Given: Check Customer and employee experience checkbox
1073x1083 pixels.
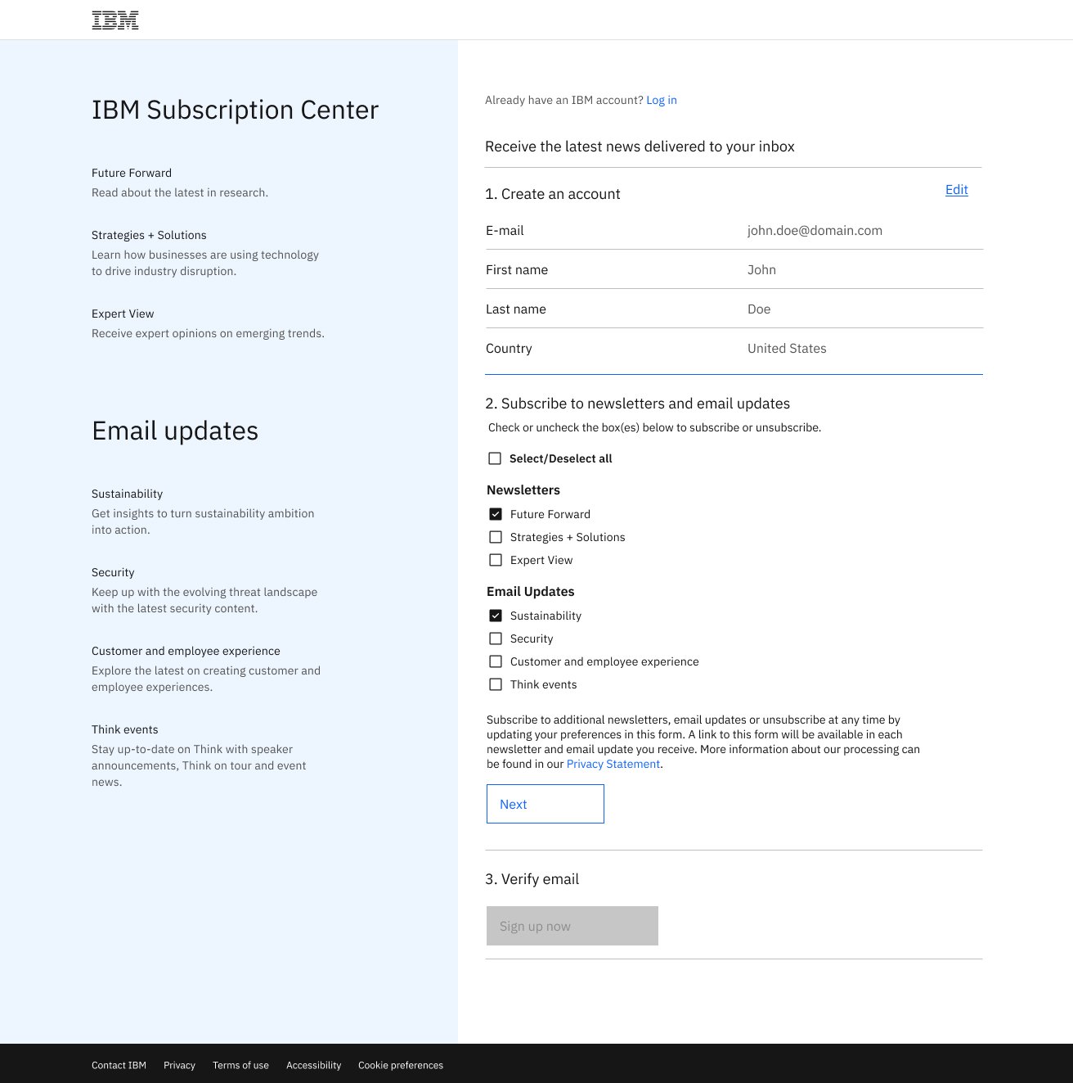Looking at the screenshot, I should 496,661.
